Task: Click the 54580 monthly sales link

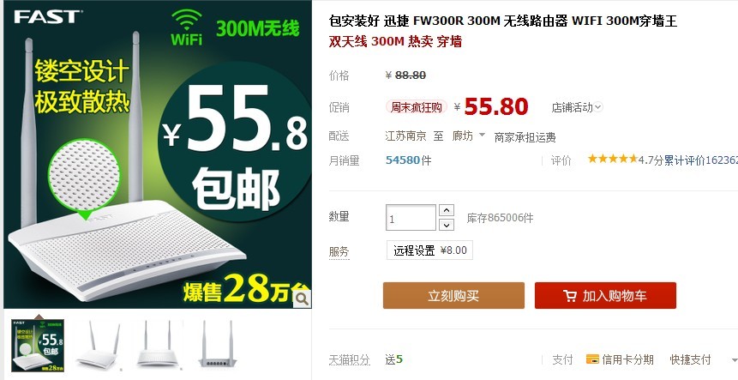Action: tap(402, 160)
